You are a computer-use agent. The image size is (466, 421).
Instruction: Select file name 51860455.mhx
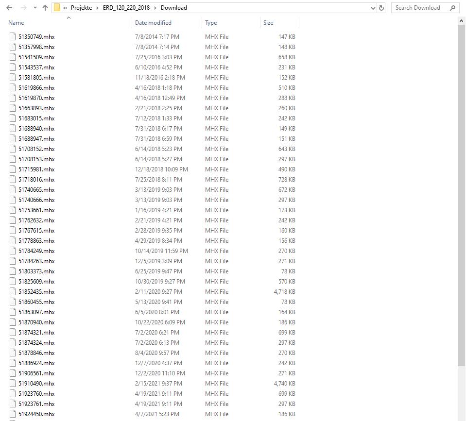(36, 302)
